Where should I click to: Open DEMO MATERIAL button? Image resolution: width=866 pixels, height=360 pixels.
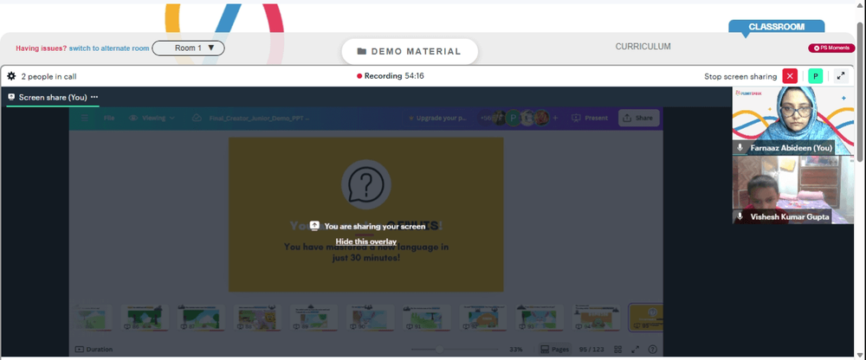click(x=410, y=51)
